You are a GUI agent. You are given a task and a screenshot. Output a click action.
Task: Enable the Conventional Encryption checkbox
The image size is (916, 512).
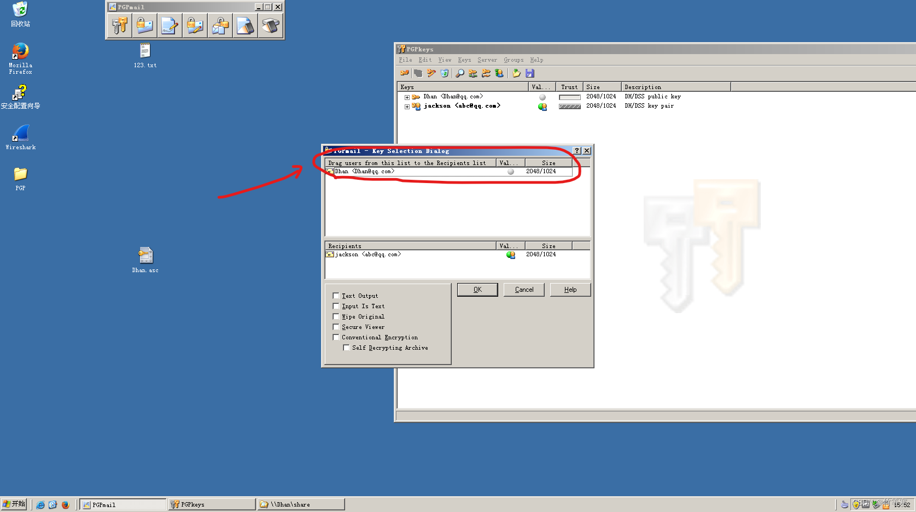(336, 337)
